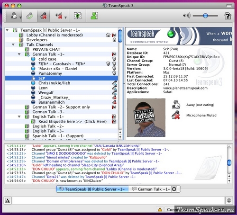The width and height of the screenshot is (237, 215).
Task: Adjust the master volume slider
Action: [205, 16]
